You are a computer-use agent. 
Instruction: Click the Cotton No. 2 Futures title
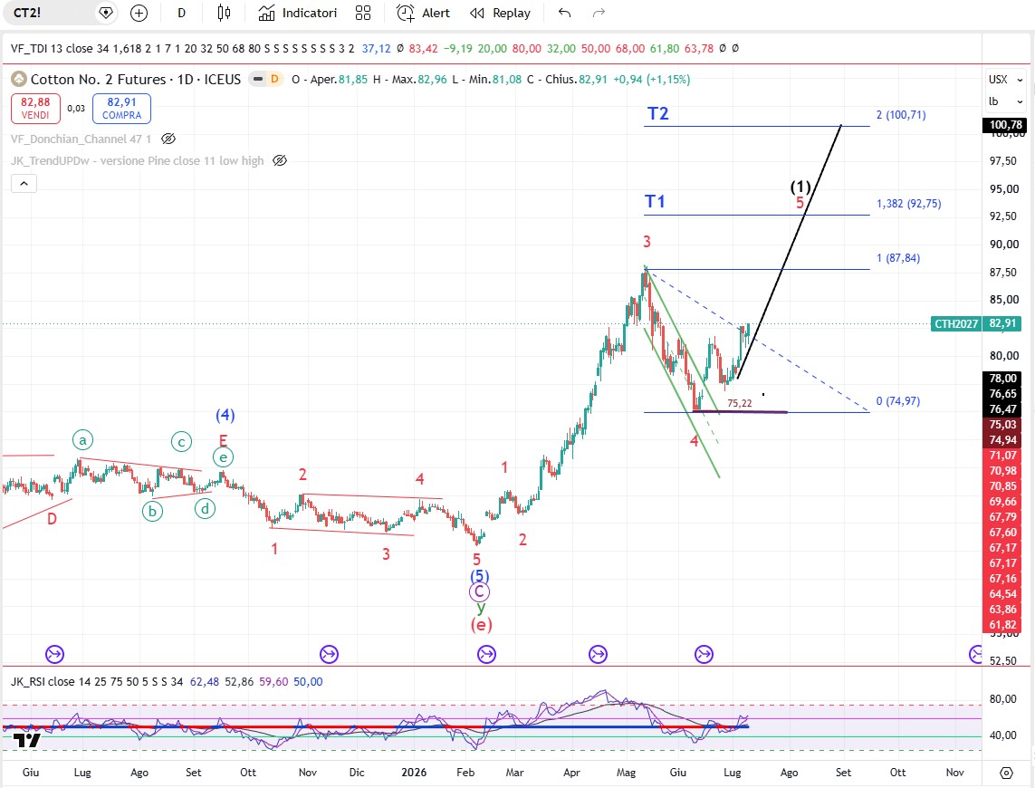[99, 80]
